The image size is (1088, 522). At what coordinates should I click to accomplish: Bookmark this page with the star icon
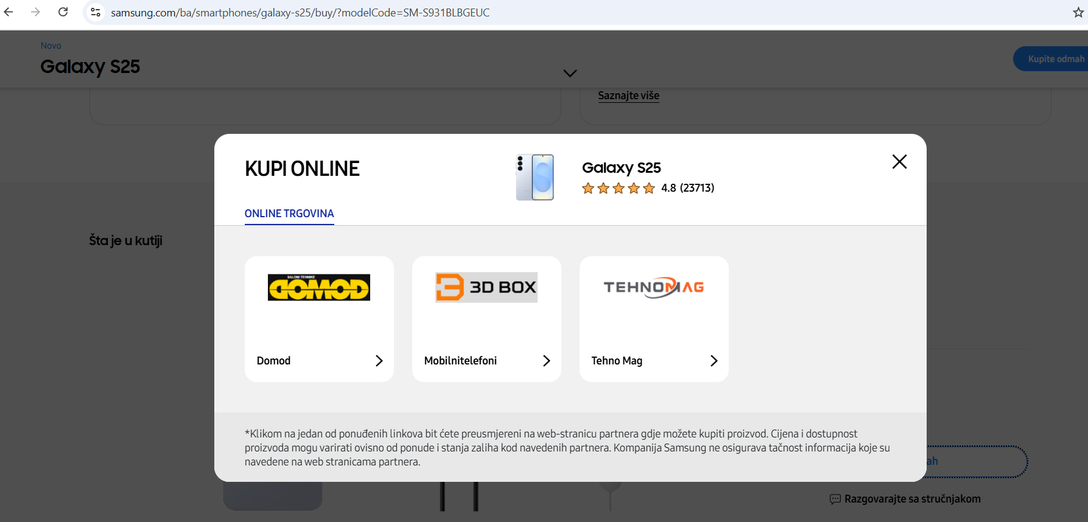[x=1078, y=12]
